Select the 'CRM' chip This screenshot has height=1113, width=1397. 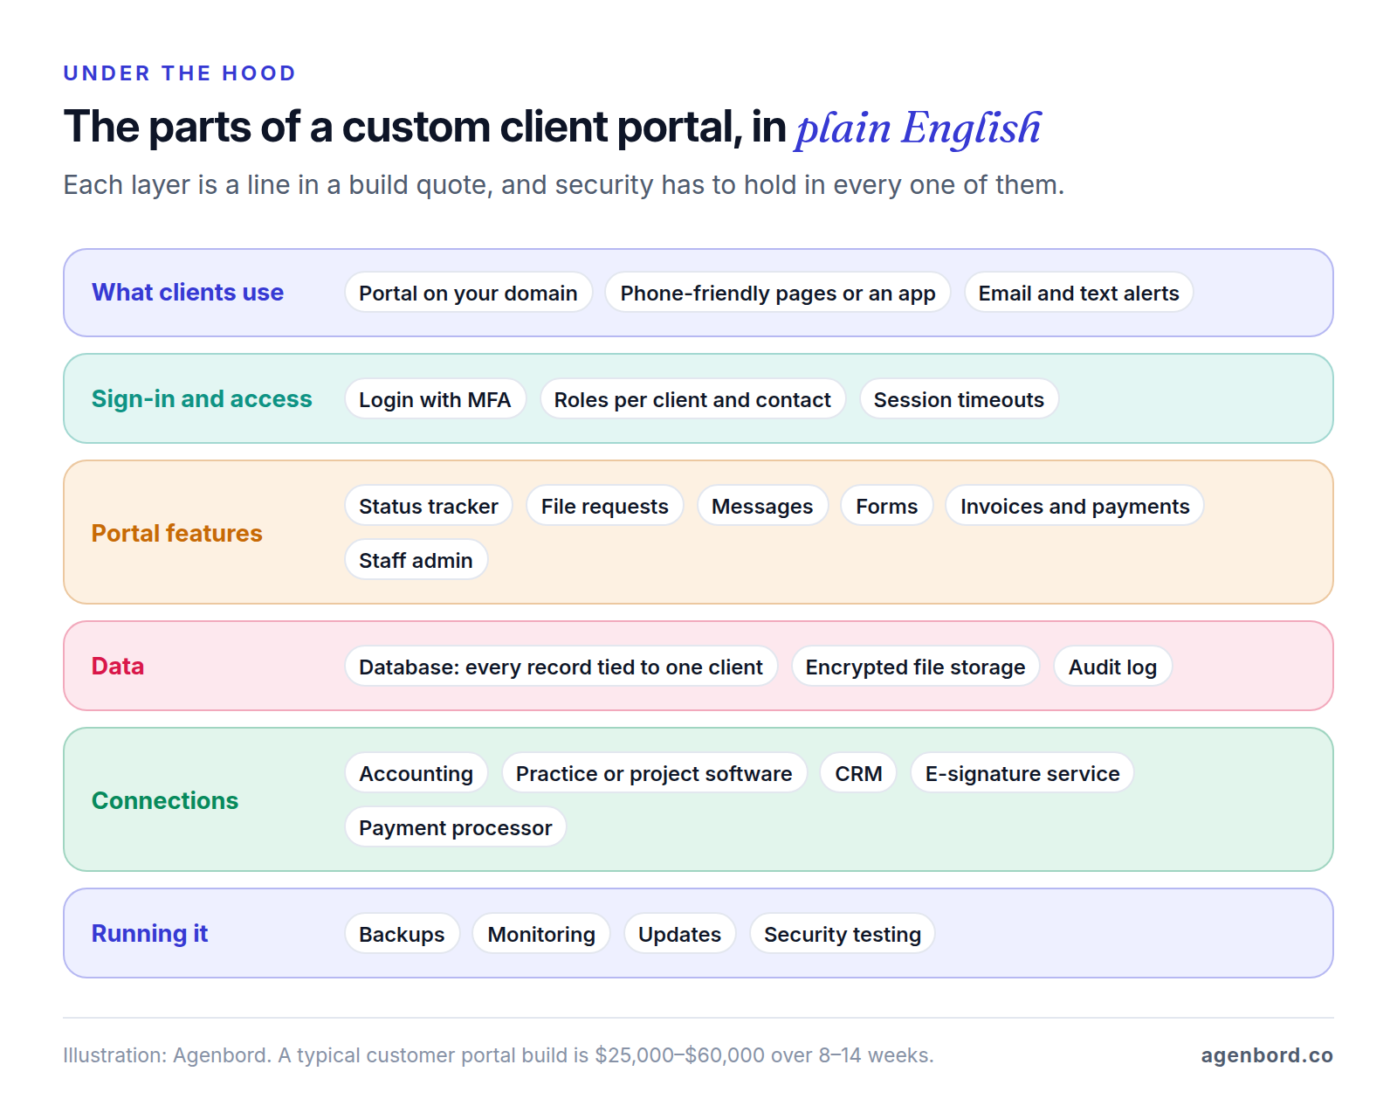pos(858,773)
